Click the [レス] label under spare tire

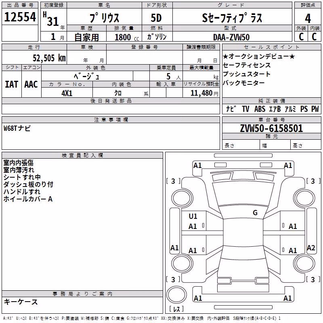coord(176,308)
